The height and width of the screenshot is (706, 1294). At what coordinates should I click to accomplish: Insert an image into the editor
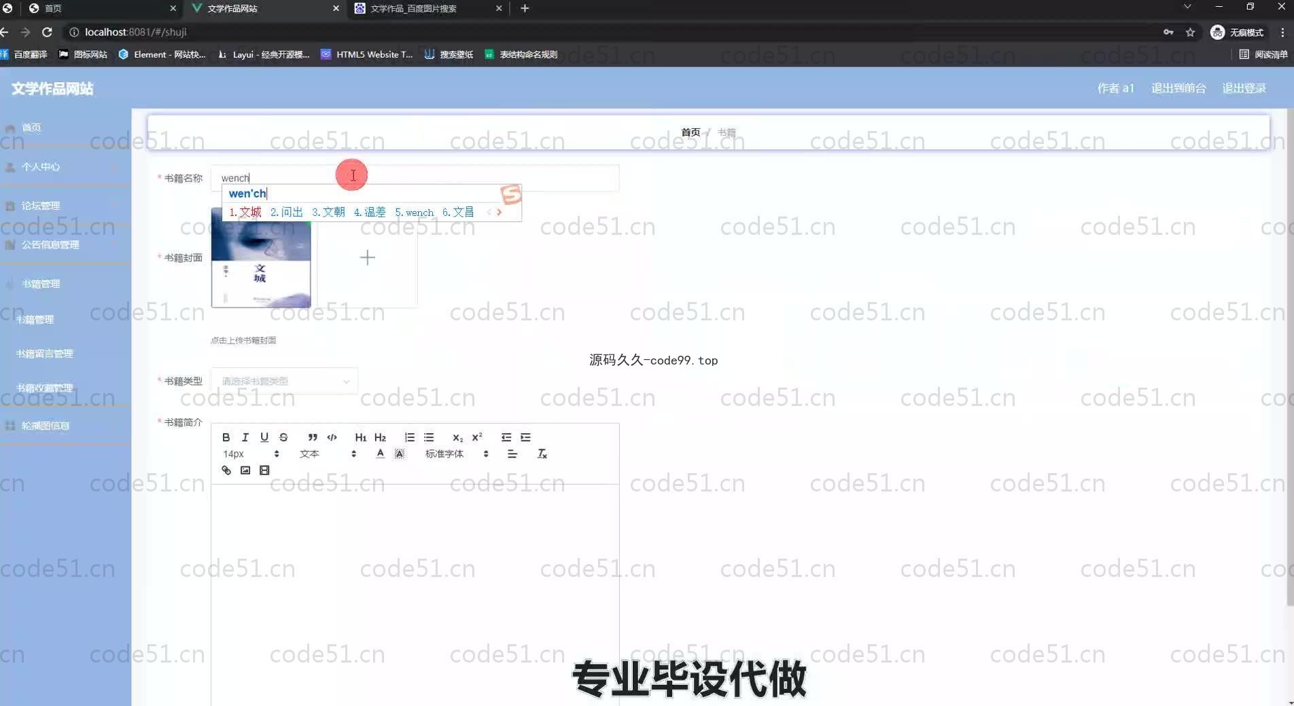point(245,470)
